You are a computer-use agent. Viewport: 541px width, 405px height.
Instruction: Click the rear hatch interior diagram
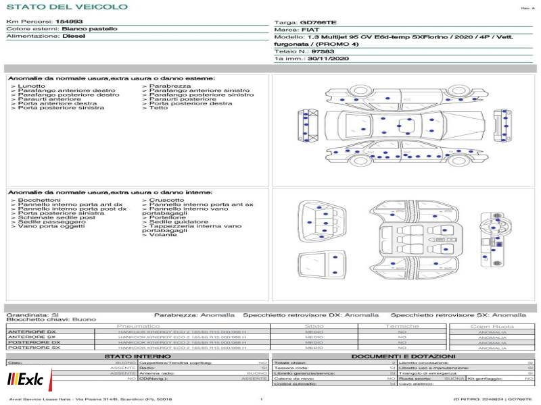point(322,220)
